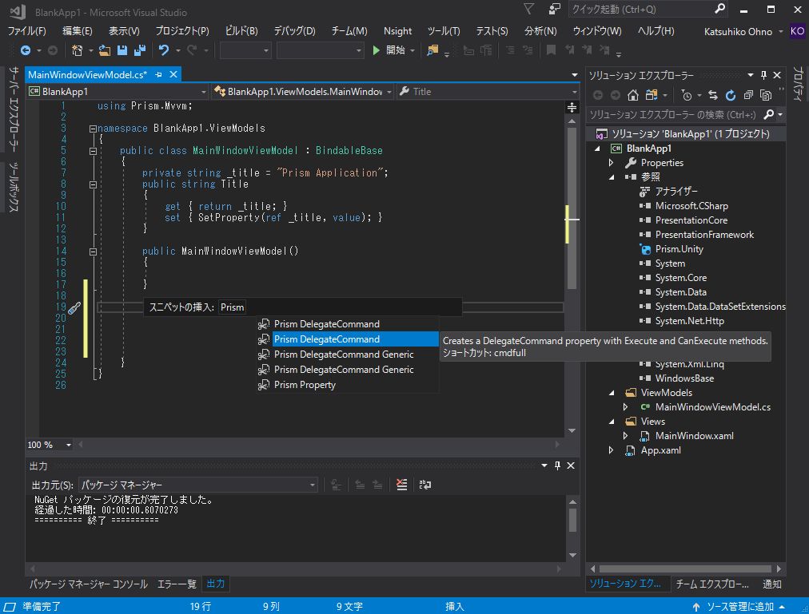The height and width of the screenshot is (614, 809).
Task: Open the ビルド(B) menu
Action: pyautogui.click(x=241, y=31)
